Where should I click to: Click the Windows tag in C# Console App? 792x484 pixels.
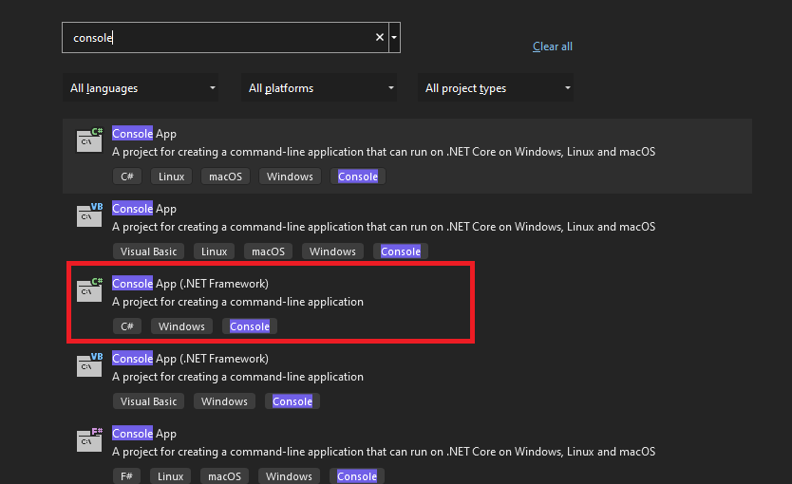[x=290, y=177]
